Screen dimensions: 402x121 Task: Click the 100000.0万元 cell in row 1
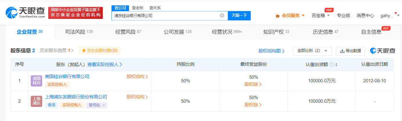(x=322, y=81)
